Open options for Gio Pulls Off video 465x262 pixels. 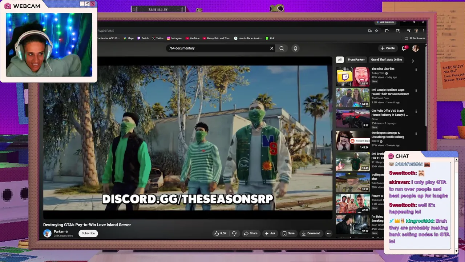[416, 111]
